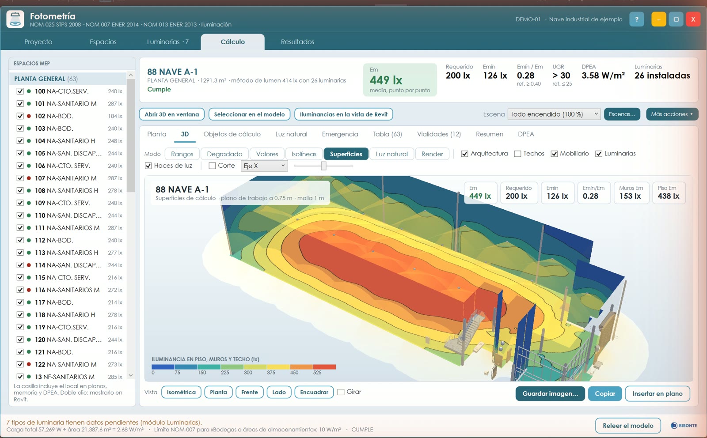
Task: Uncheck the 102 NA-BOD. row checkbox
Action: (20, 116)
